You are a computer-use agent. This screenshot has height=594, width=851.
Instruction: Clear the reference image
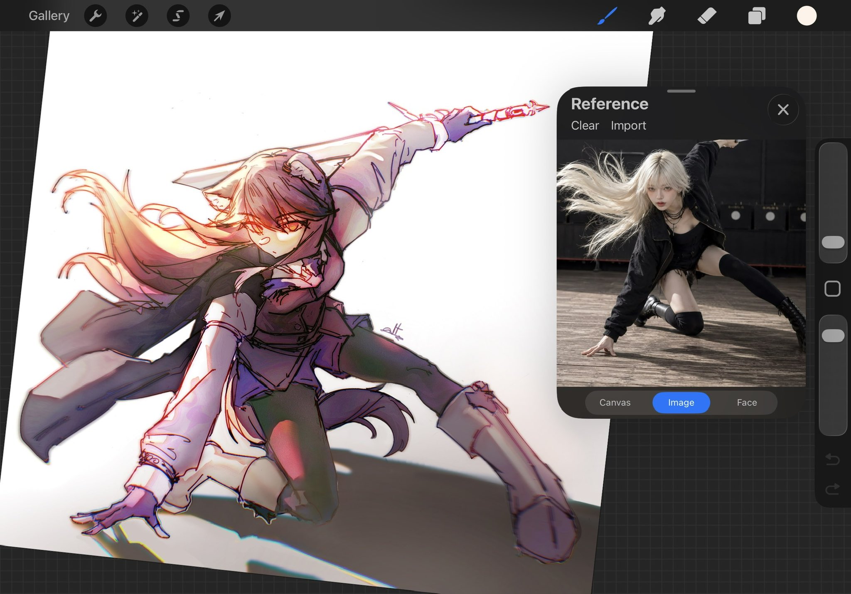click(585, 125)
